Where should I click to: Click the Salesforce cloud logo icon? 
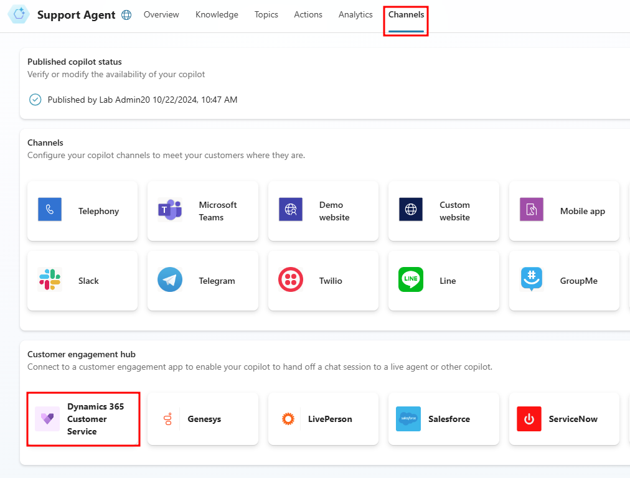coord(408,418)
